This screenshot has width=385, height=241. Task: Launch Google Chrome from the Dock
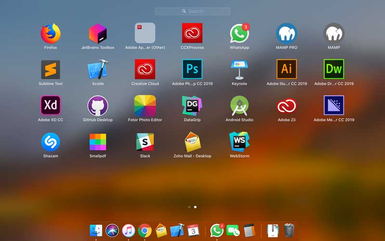(145, 231)
